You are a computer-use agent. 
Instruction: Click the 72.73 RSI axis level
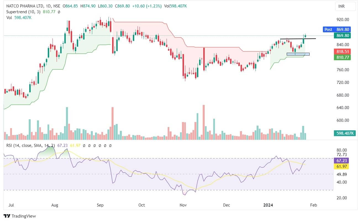click(342, 155)
